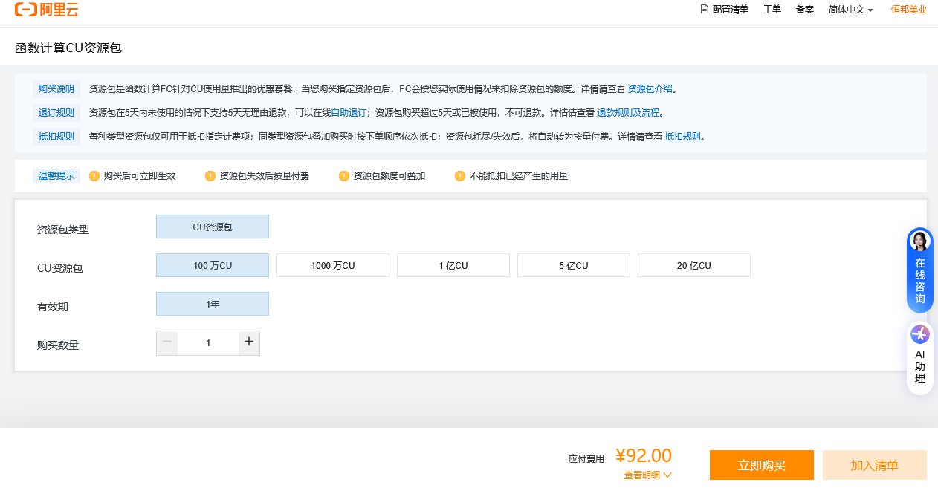Image resolution: width=938 pixels, height=491 pixels.
Task: Click the minus icon to decrease quantity
Action: 167,342
